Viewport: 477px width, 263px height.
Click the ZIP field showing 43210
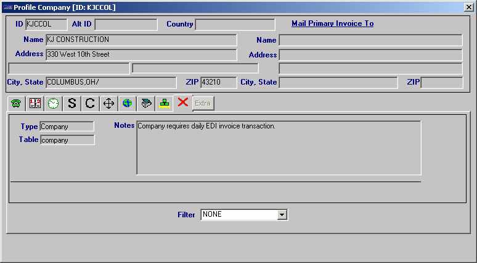click(218, 82)
